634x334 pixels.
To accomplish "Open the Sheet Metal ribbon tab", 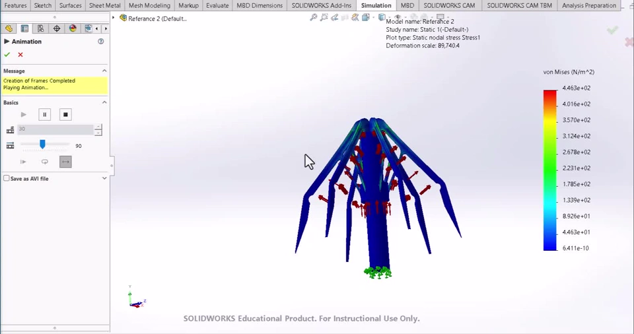I will pyautogui.click(x=105, y=5).
